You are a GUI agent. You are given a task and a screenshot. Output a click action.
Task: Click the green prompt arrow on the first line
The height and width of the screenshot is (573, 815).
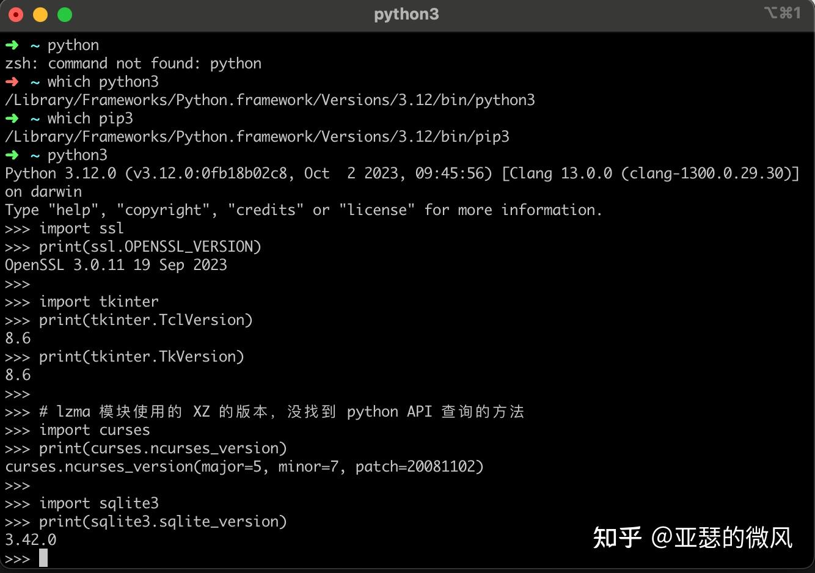click(12, 45)
